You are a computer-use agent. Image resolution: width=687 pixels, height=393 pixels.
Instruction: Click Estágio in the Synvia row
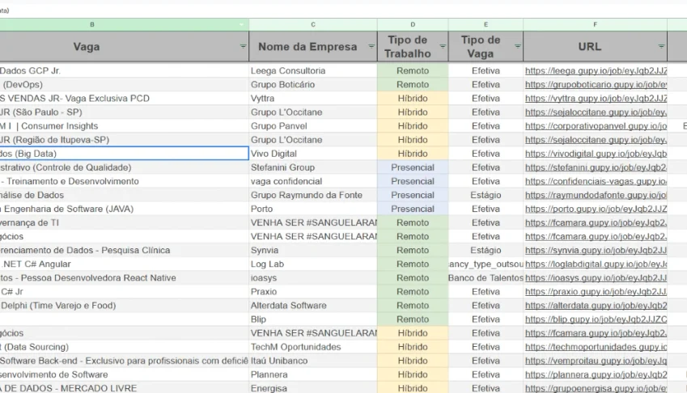pos(486,251)
